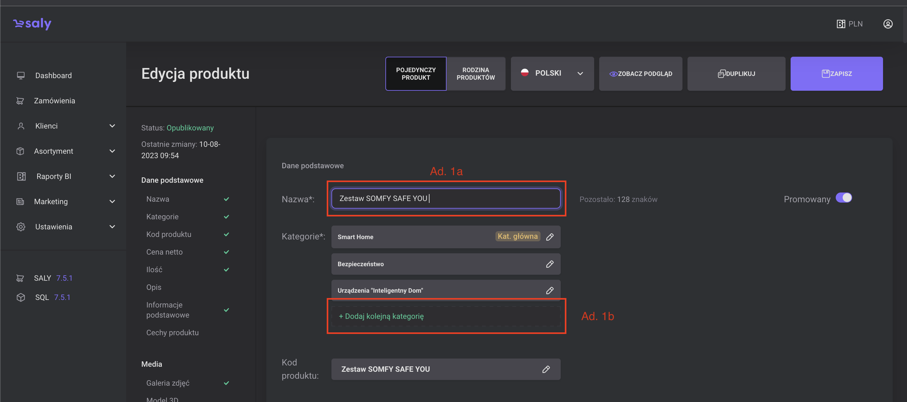Open the user account icon

point(888,24)
